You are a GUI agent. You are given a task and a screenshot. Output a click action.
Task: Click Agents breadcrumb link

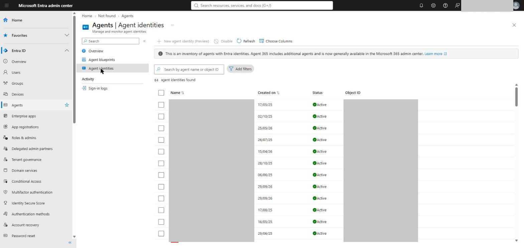pos(127,16)
